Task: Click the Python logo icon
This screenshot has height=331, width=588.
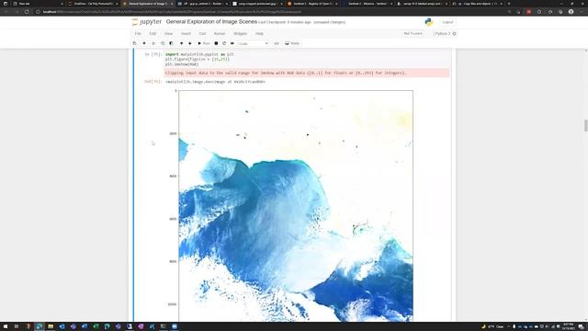Action: (429, 22)
